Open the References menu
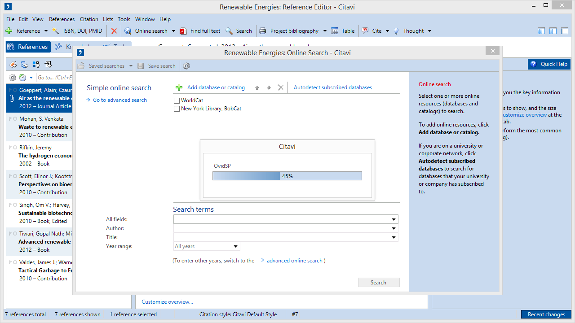The width and height of the screenshot is (575, 323). tap(62, 19)
